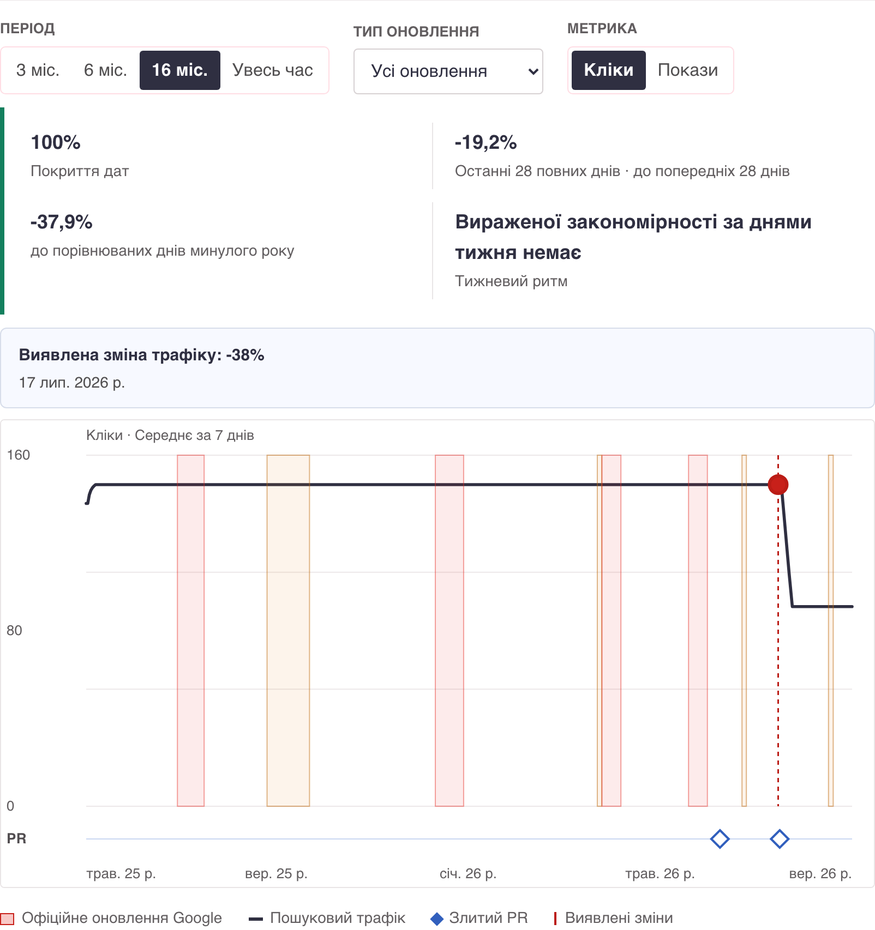Click the Пошуковий трафік legend line icon

tap(256, 919)
